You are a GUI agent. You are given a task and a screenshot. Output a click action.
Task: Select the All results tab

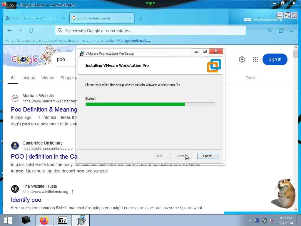(x=13, y=78)
